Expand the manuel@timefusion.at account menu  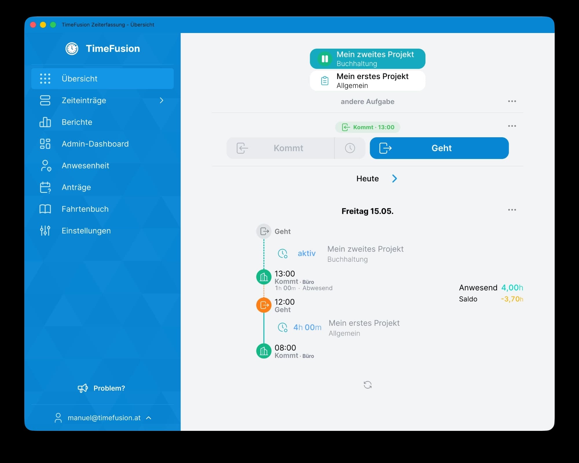(103, 418)
